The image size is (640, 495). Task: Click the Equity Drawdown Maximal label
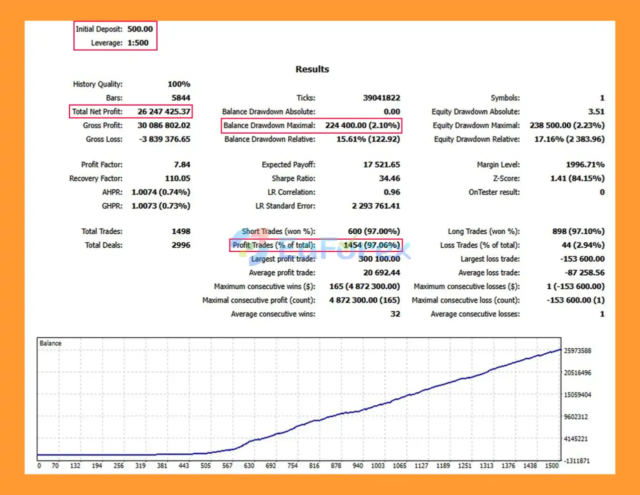(x=476, y=126)
